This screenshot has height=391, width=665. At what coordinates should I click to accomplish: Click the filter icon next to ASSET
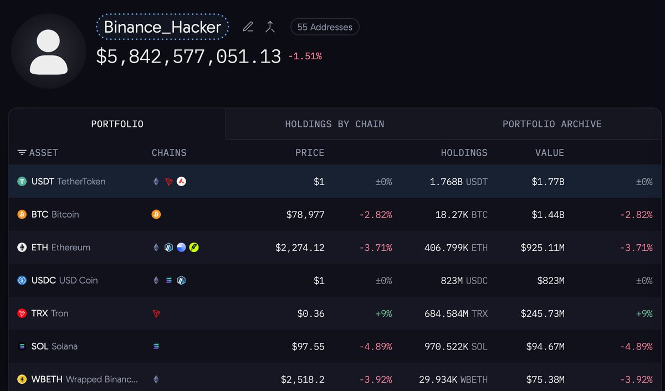22,152
